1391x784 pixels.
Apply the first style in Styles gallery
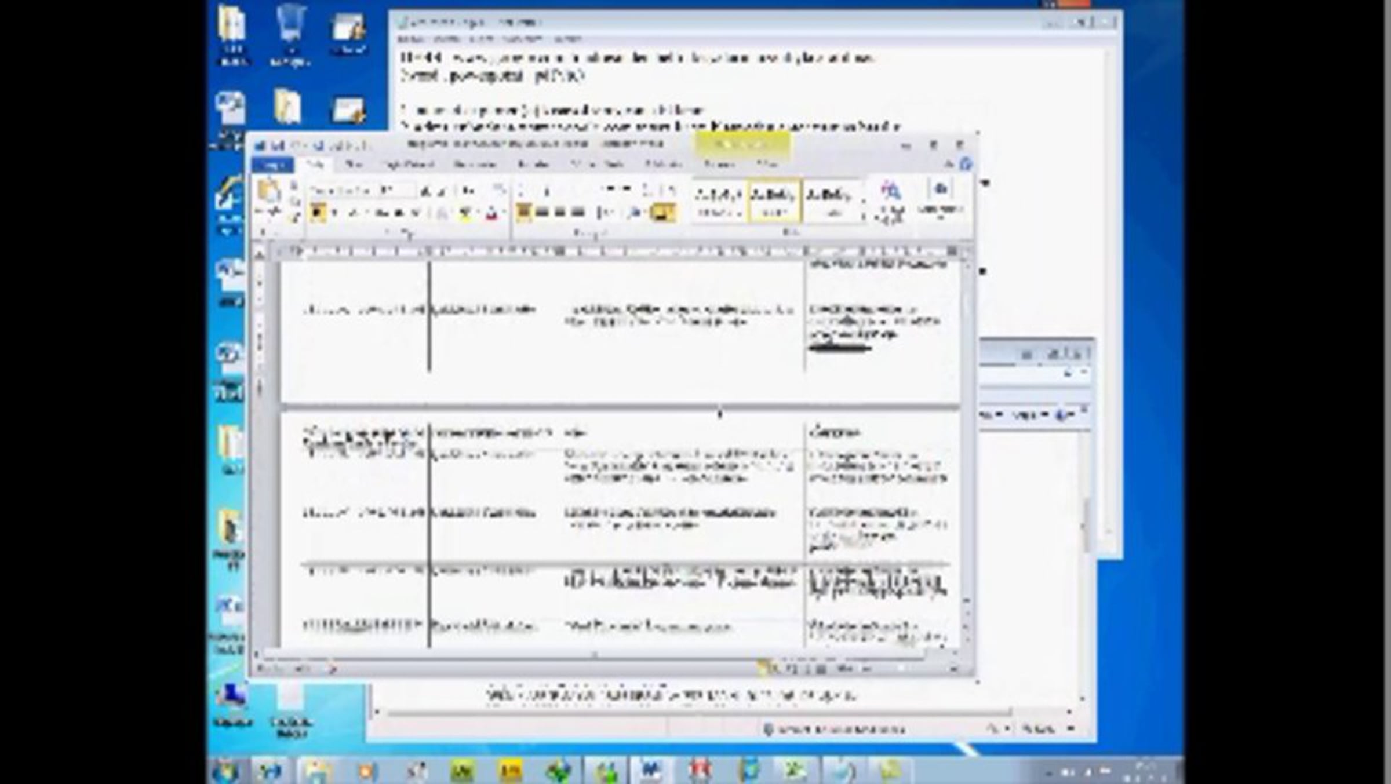pyautogui.click(x=719, y=200)
